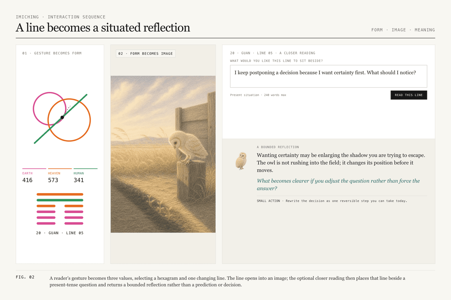451x300 pixels.
Task: Open the owl on fence post illustration
Action: coord(163,154)
